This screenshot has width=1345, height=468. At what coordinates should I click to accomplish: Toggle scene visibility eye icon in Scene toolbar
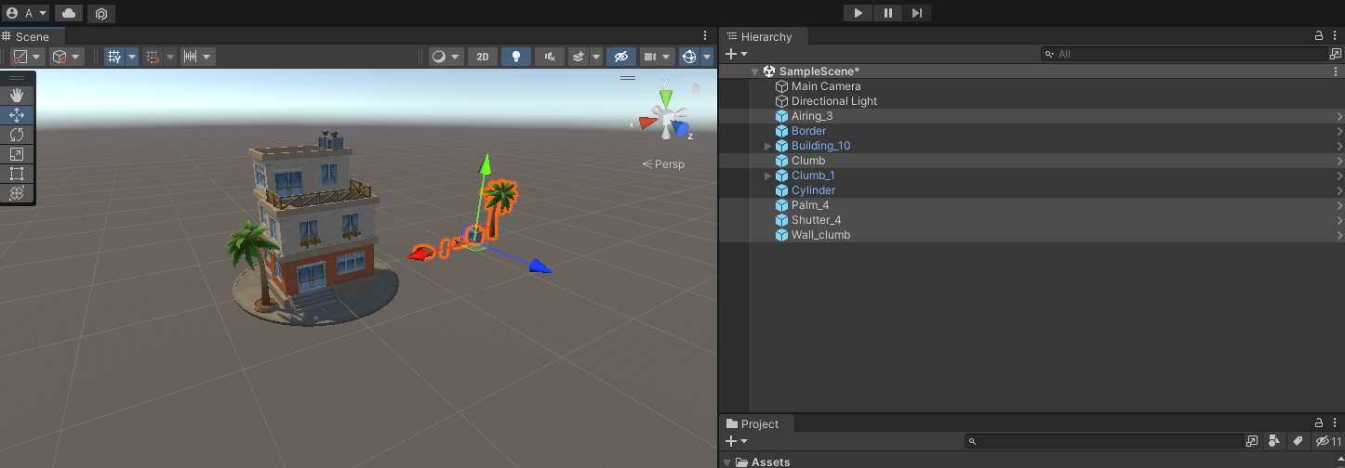tap(620, 57)
